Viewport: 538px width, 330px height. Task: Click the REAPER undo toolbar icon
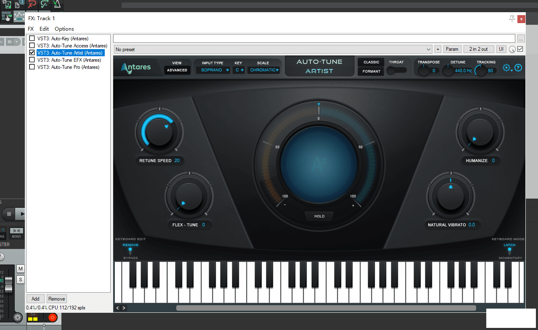click(32, 5)
